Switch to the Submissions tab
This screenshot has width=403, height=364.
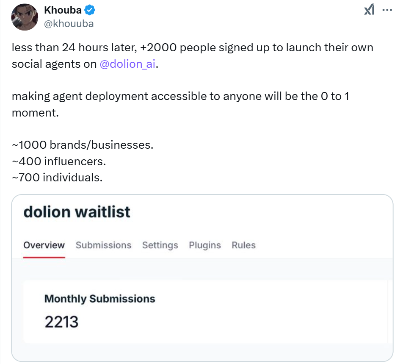pos(103,245)
